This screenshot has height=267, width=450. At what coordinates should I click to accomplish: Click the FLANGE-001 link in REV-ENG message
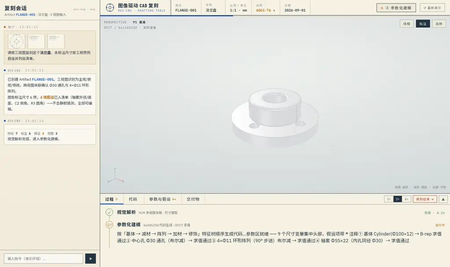tap(43, 79)
